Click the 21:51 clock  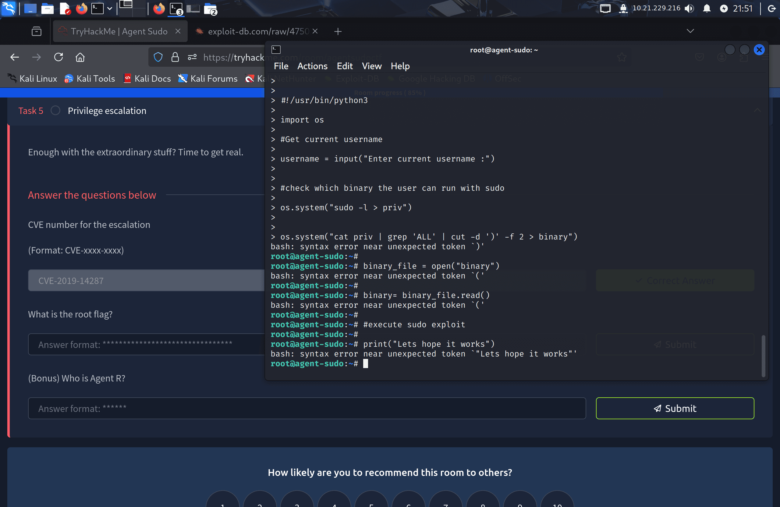[x=743, y=9]
